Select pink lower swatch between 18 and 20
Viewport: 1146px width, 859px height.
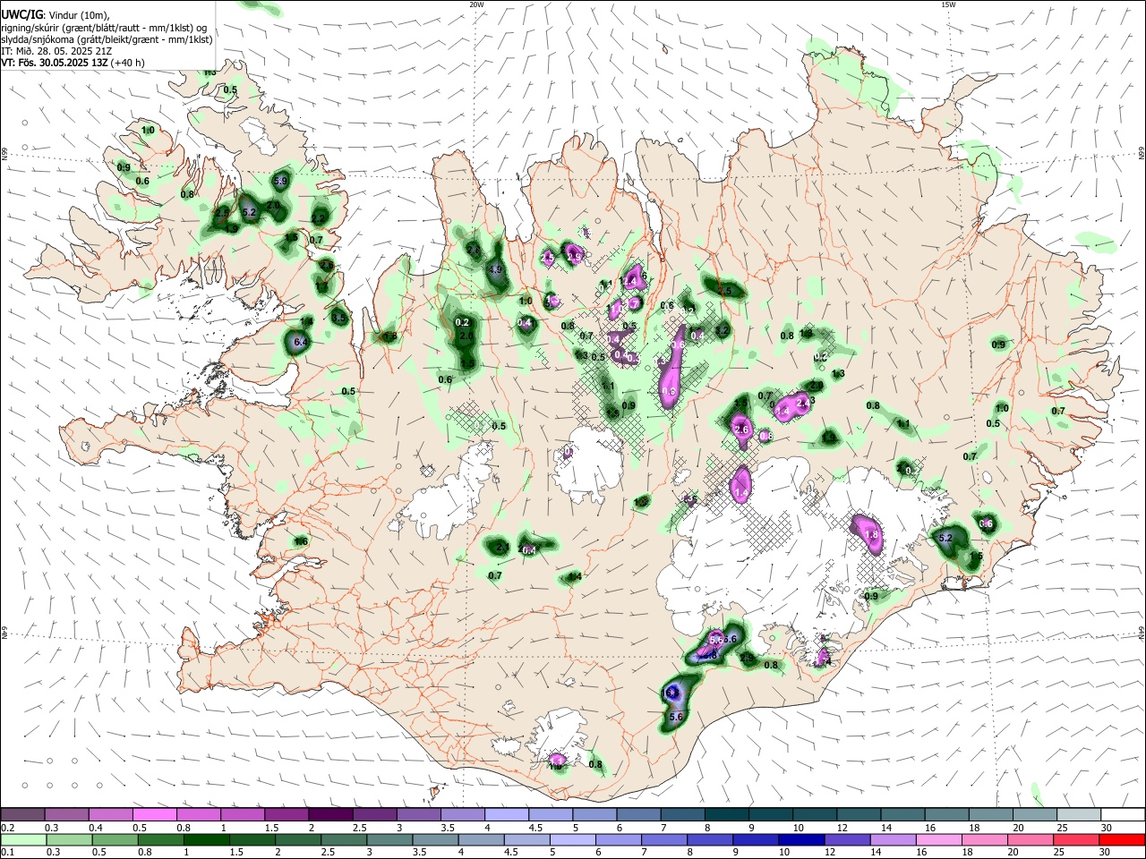point(985,839)
